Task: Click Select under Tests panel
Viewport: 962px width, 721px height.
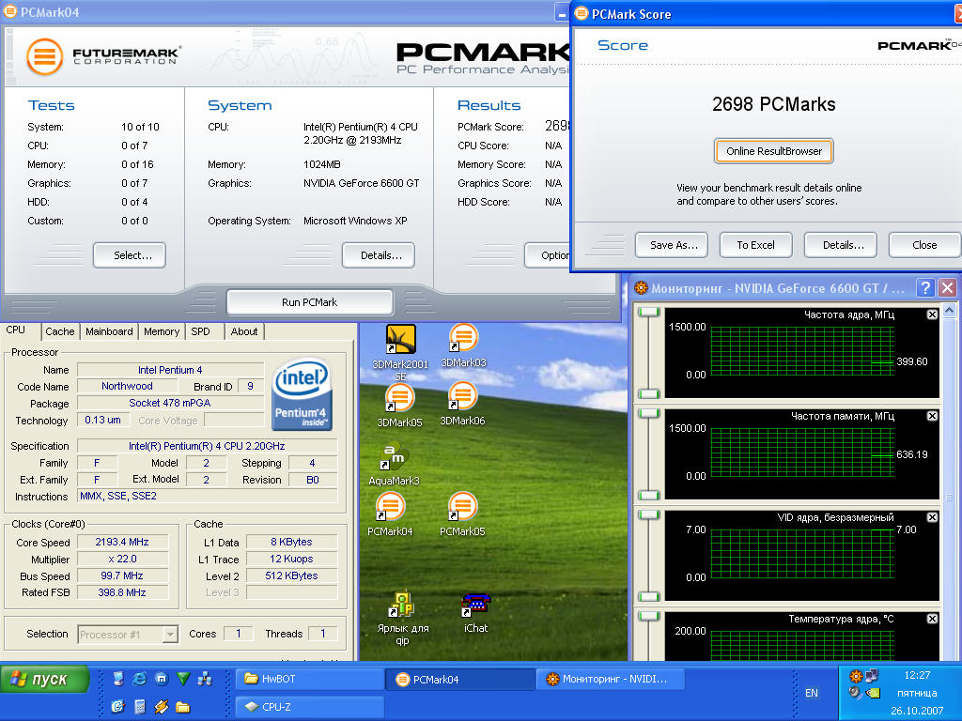Action: click(x=130, y=255)
